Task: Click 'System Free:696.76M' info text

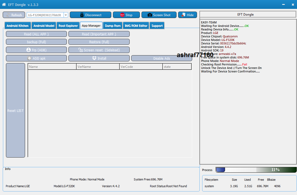Action: tap(148, 179)
